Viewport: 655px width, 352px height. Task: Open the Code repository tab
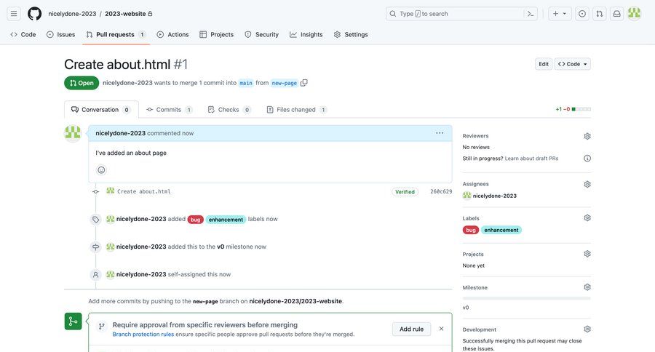click(x=23, y=35)
